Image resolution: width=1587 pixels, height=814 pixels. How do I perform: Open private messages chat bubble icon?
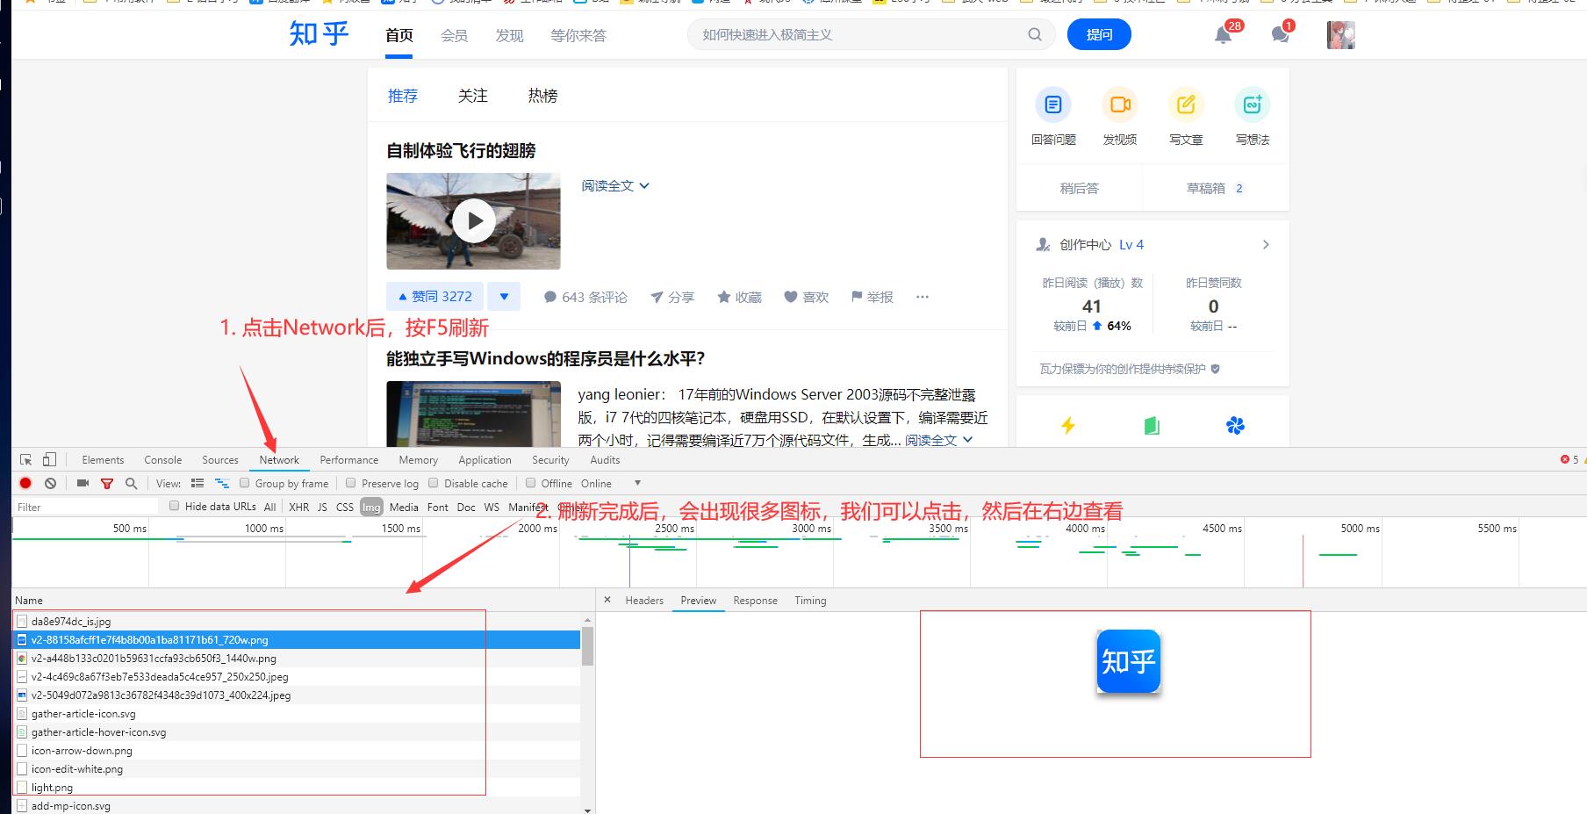tap(1280, 35)
